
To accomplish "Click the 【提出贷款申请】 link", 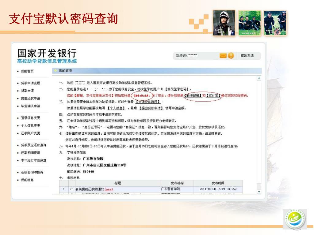I will [x=151, y=108].
